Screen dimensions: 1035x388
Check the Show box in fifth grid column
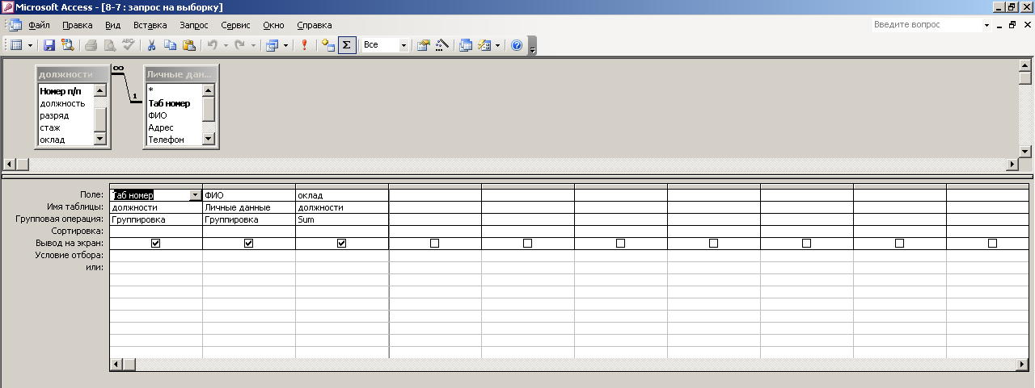tap(527, 243)
